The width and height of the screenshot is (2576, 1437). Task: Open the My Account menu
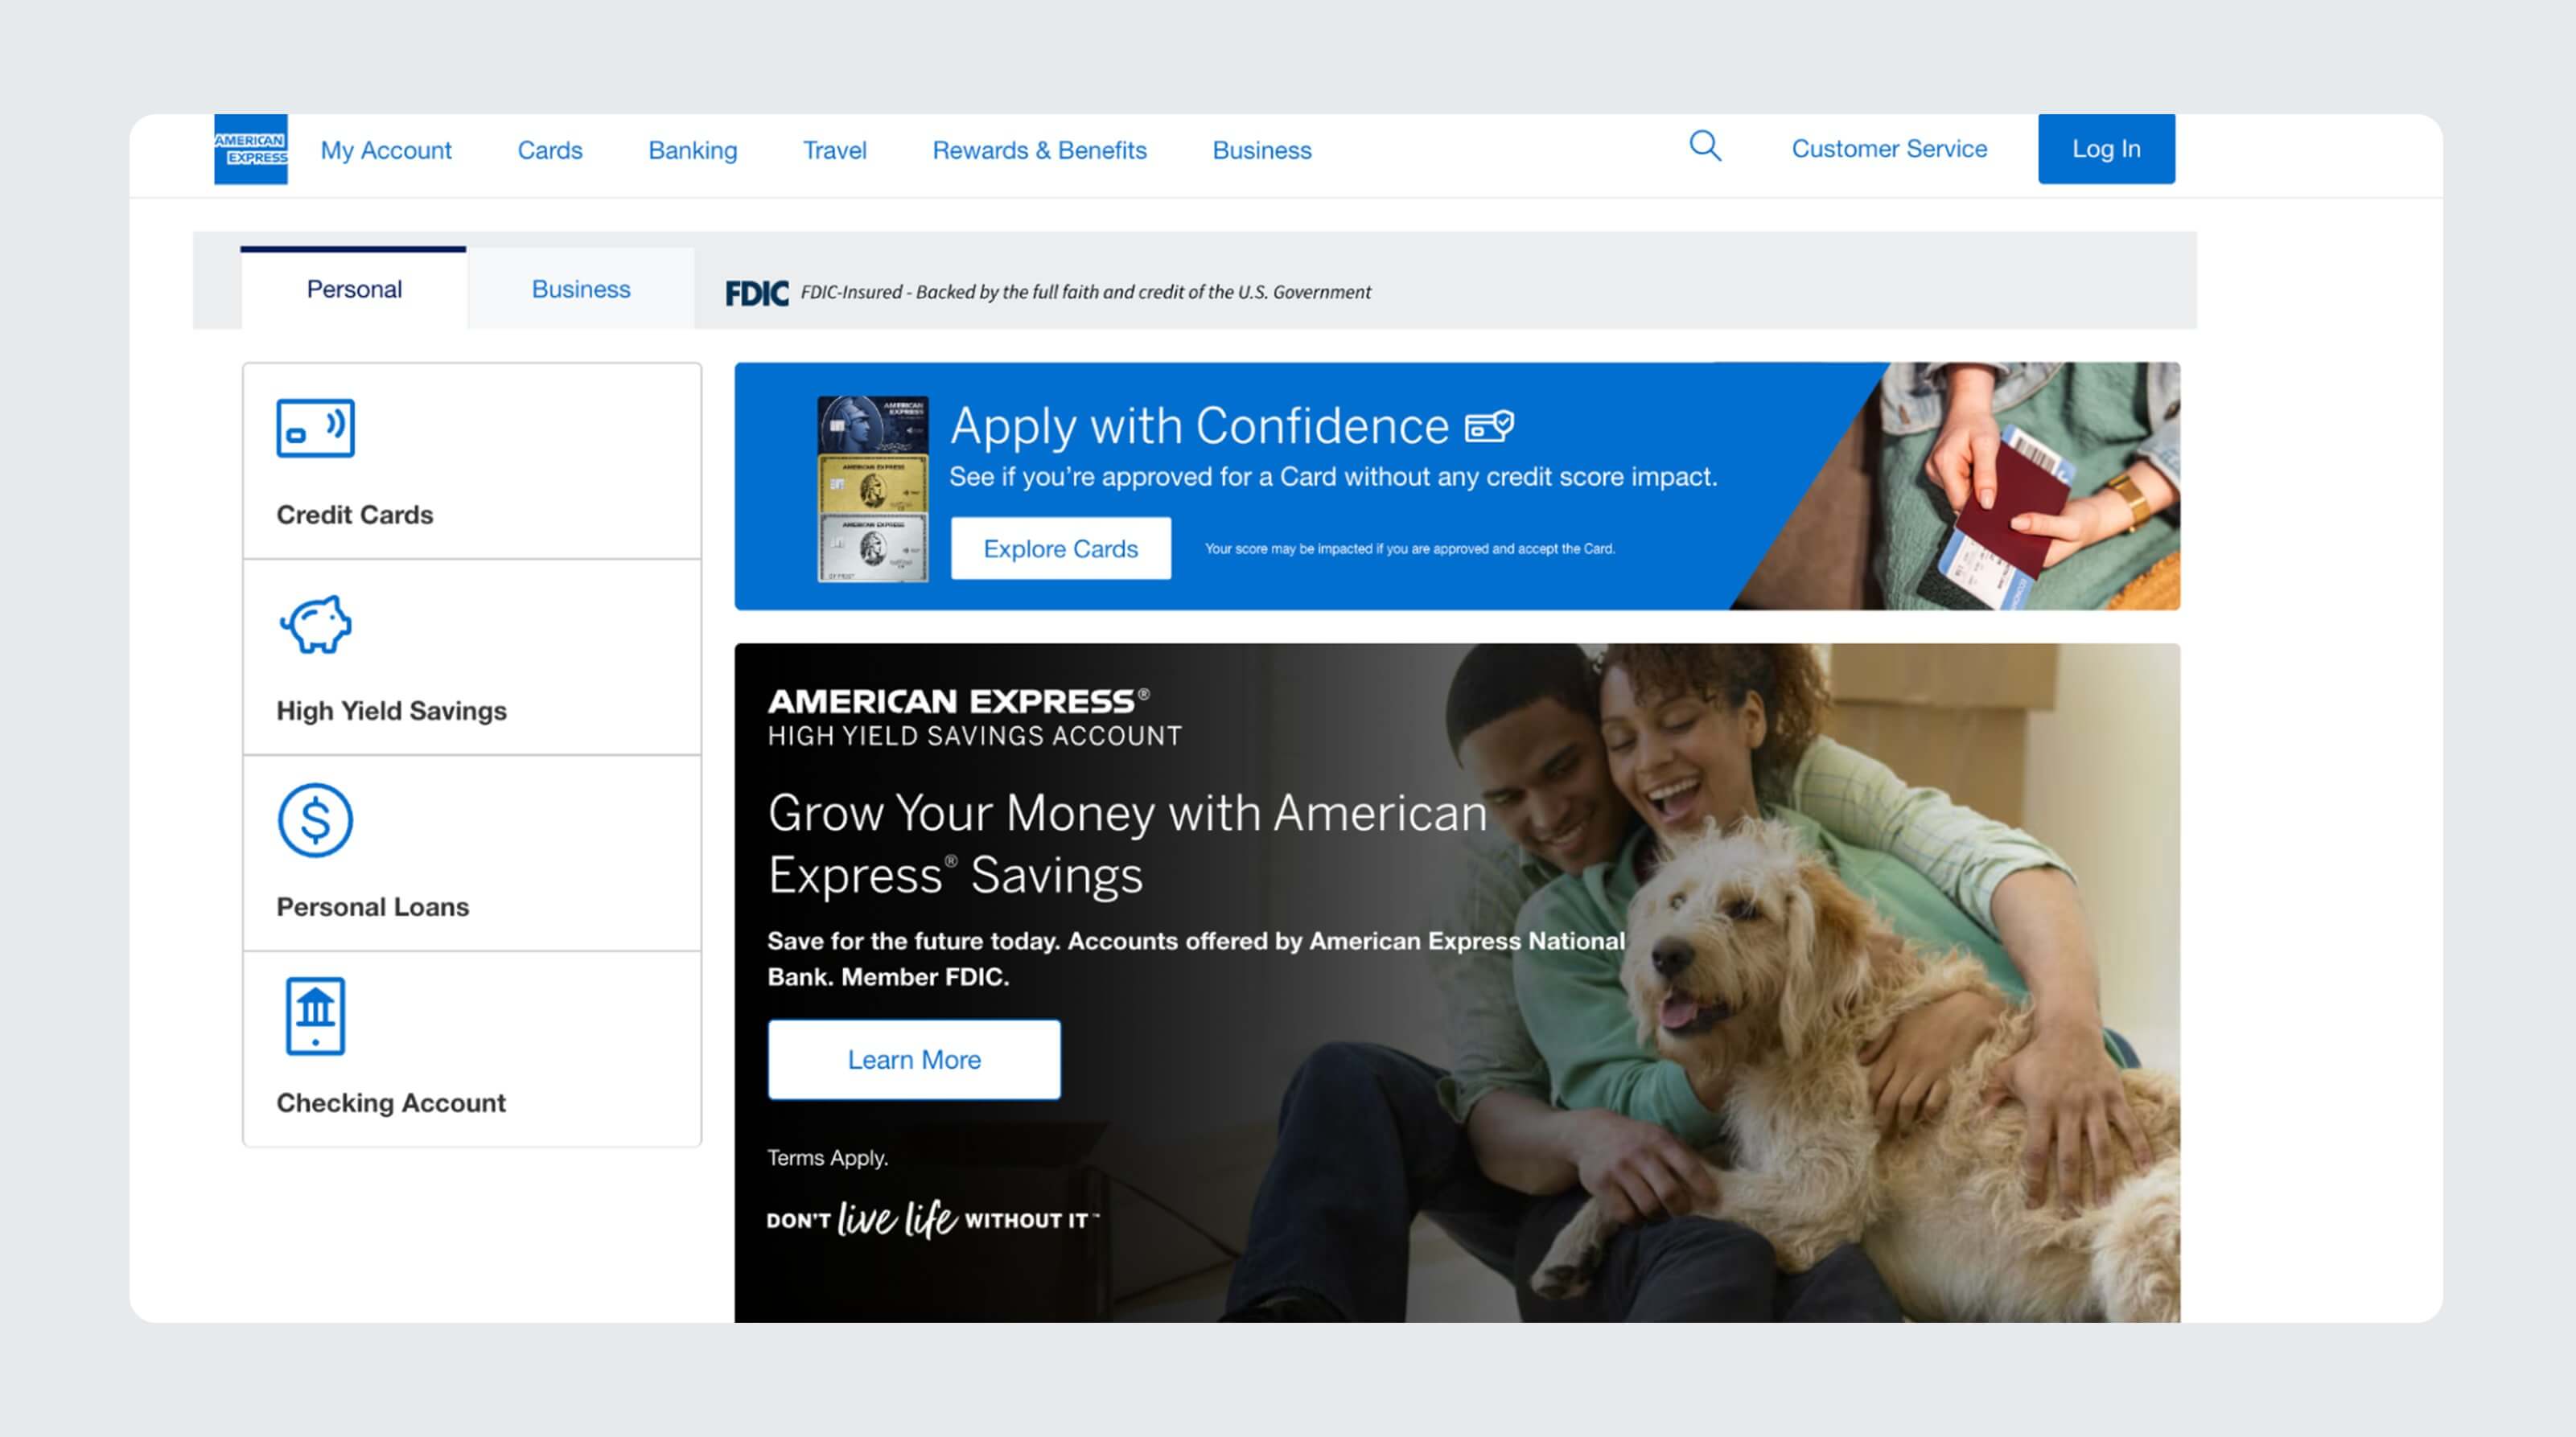[385, 150]
